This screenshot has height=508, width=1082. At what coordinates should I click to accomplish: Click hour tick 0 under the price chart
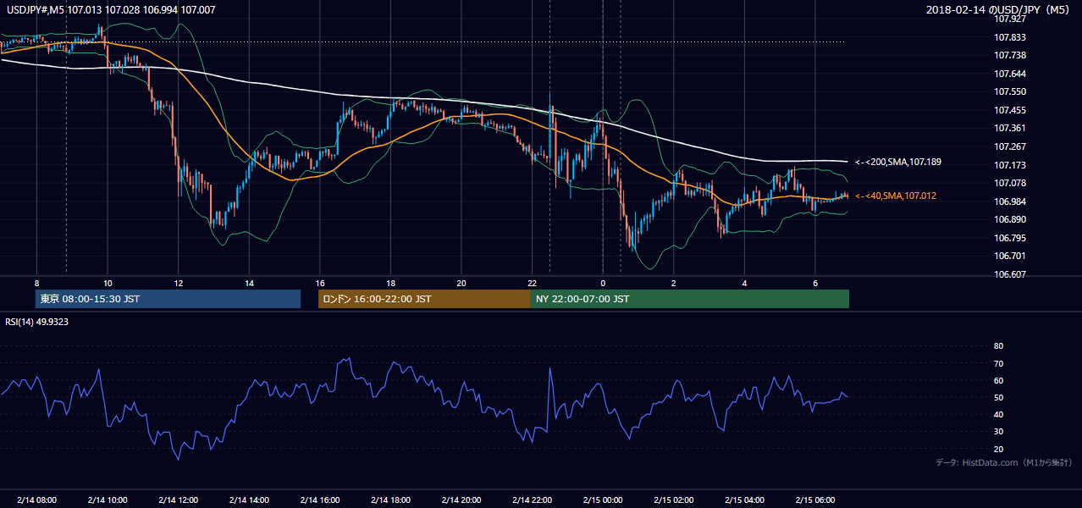(x=603, y=283)
